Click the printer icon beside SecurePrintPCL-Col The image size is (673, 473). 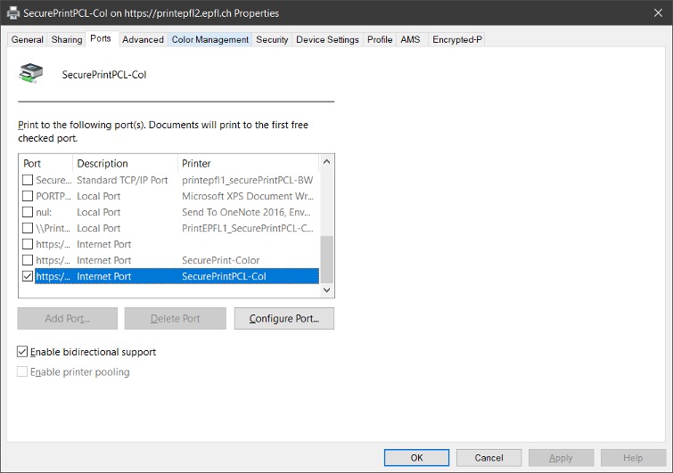click(x=31, y=74)
